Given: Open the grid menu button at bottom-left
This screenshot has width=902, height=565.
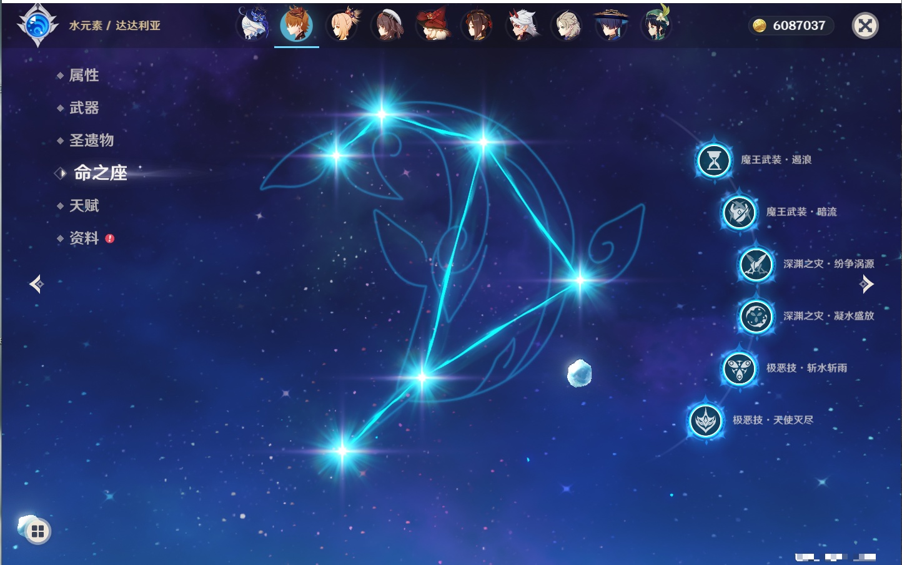Looking at the screenshot, I should coord(37,531).
